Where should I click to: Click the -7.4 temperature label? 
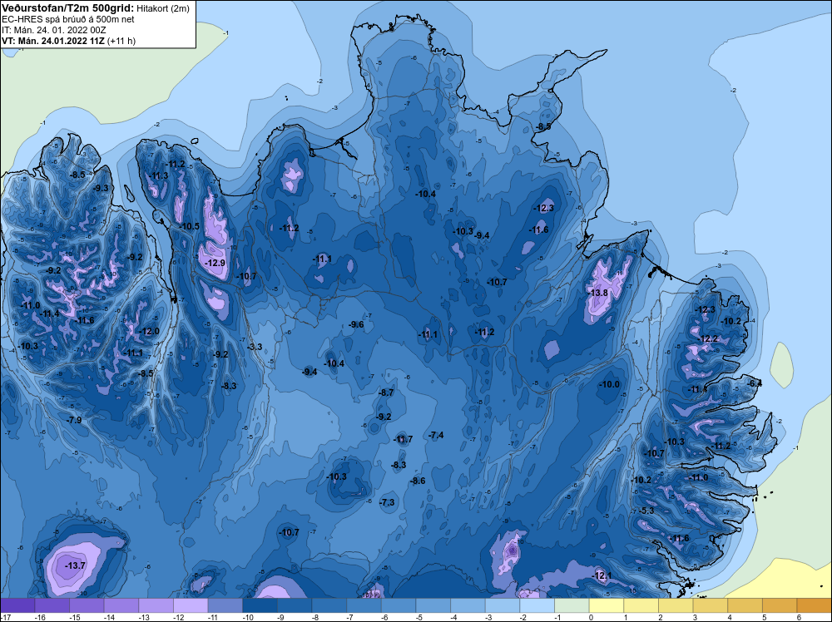point(436,436)
